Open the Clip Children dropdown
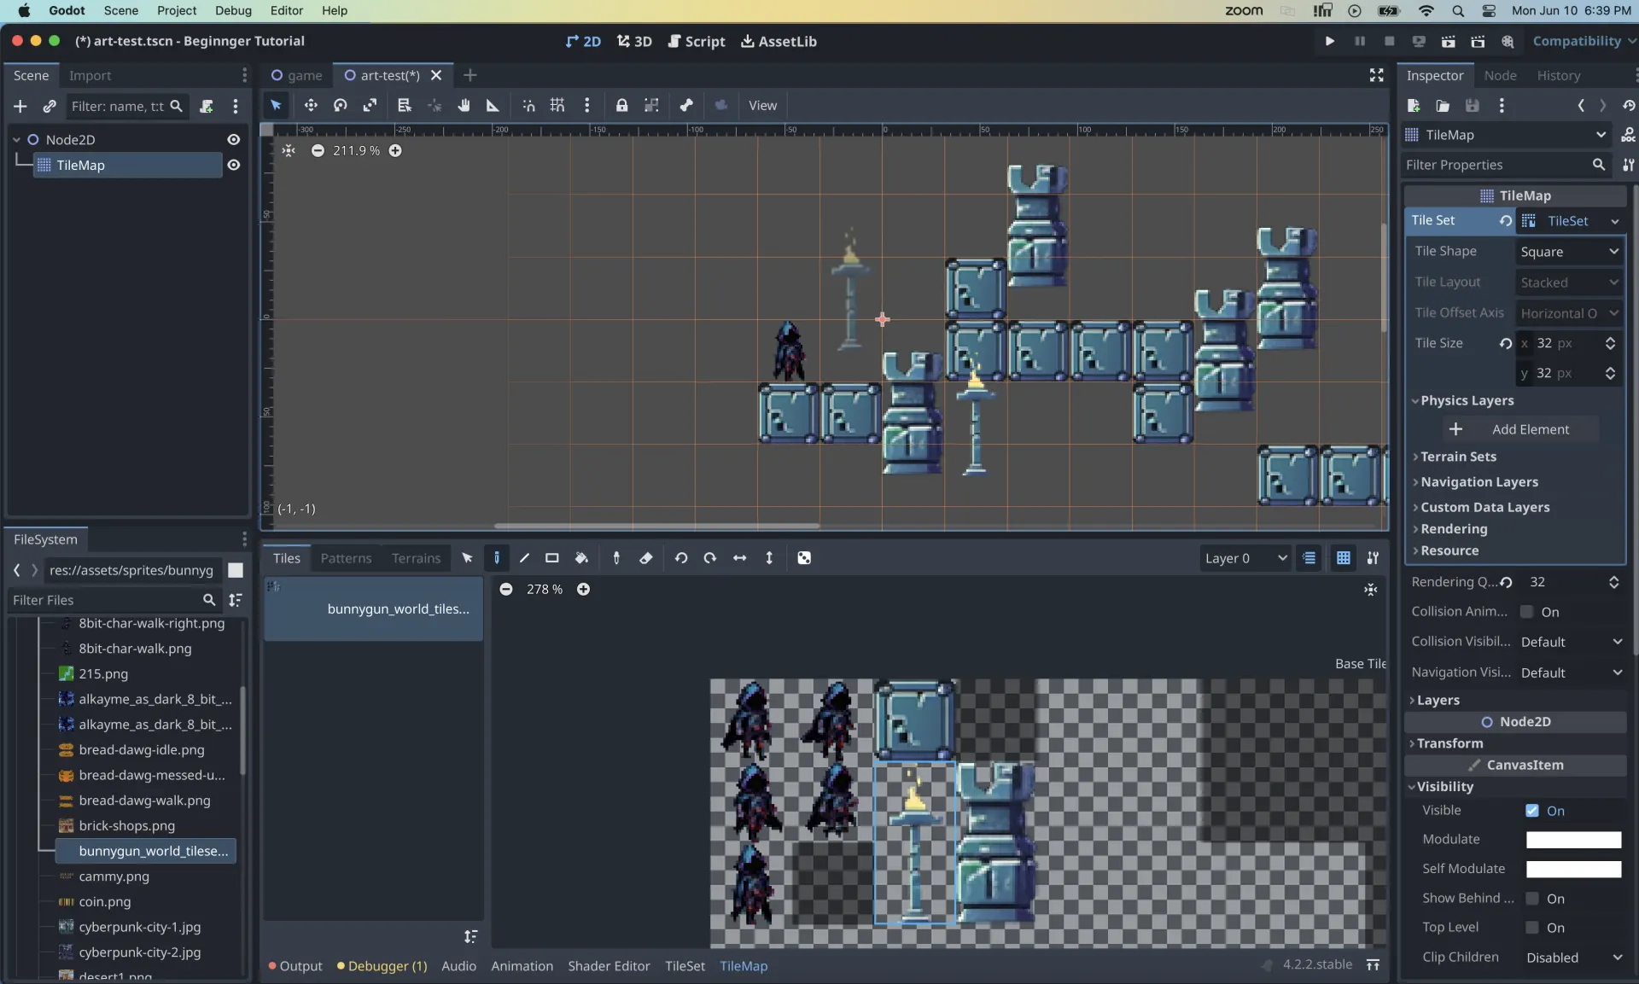This screenshot has width=1639, height=984. 1573,958
